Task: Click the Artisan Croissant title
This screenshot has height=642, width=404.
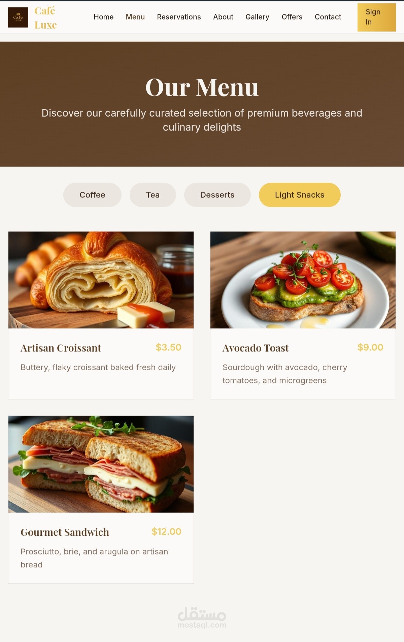Action: [61, 348]
